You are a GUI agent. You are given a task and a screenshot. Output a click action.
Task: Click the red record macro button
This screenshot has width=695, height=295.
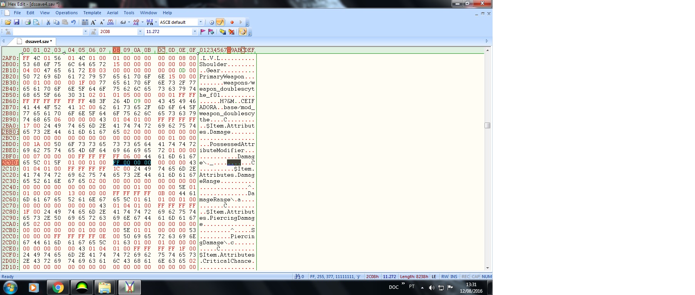232,22
